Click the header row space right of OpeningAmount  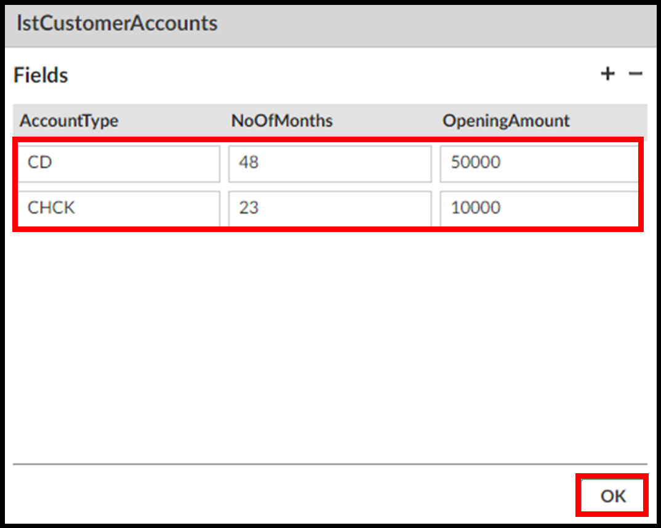(x=609, y=121)
